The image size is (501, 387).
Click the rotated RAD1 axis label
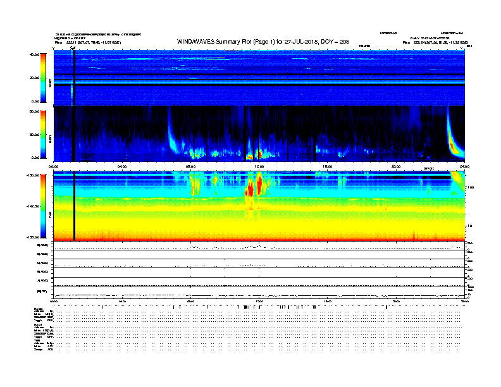(50, 138)
